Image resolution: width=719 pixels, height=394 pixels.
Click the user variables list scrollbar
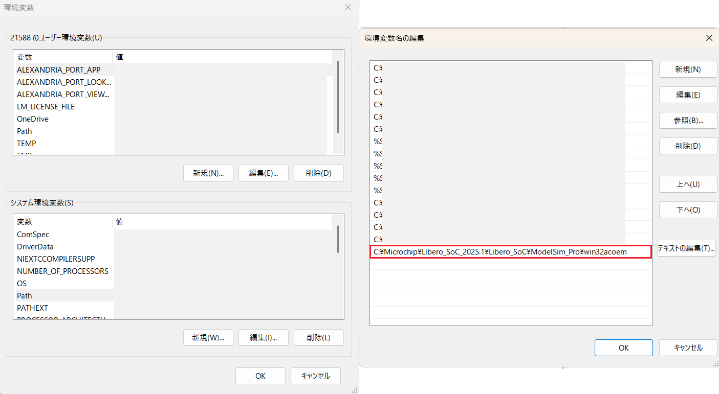[338, 97]
